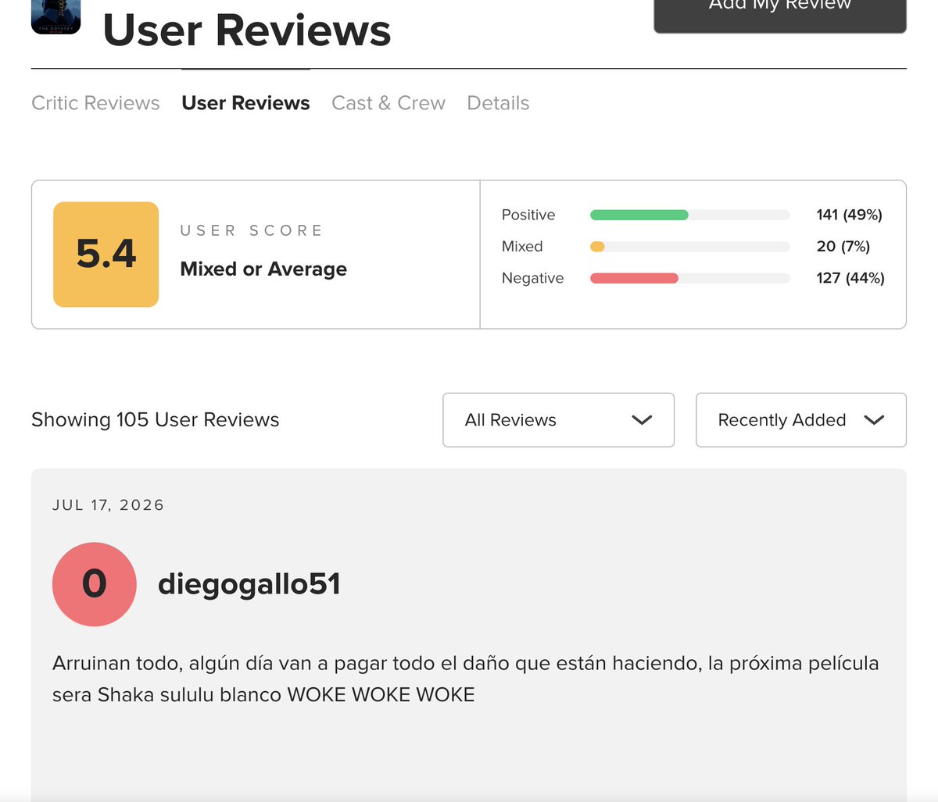Click the USER SCORE label

click(252, 230)
